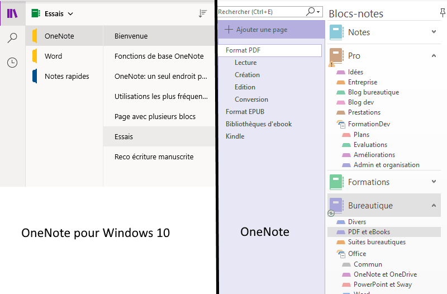Viewport: 447px width, 294px height.
Task: Select the Création subpage
Action: pyautogui.click(x=247, y=75)
